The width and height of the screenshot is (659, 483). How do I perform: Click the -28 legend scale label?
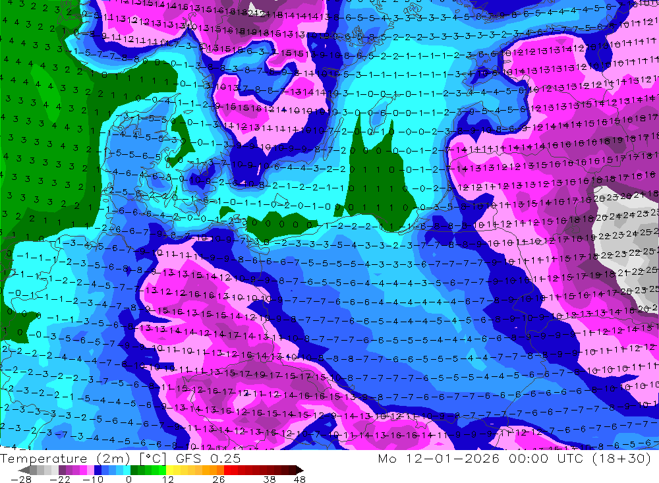click(21, 479)
